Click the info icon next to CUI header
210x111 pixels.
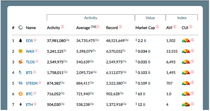191,27
